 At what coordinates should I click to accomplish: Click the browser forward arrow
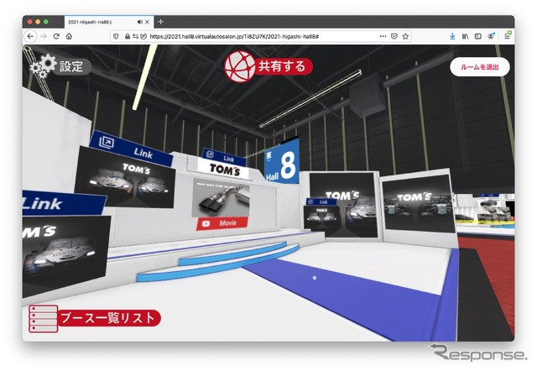43,36
